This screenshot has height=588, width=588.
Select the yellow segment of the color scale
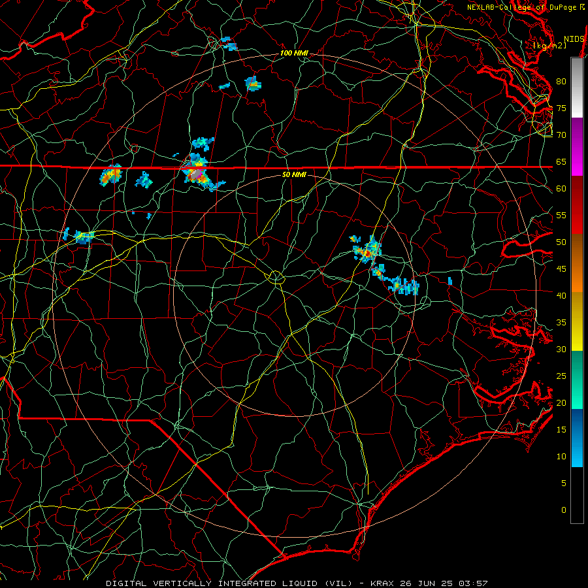coord(577,321)
